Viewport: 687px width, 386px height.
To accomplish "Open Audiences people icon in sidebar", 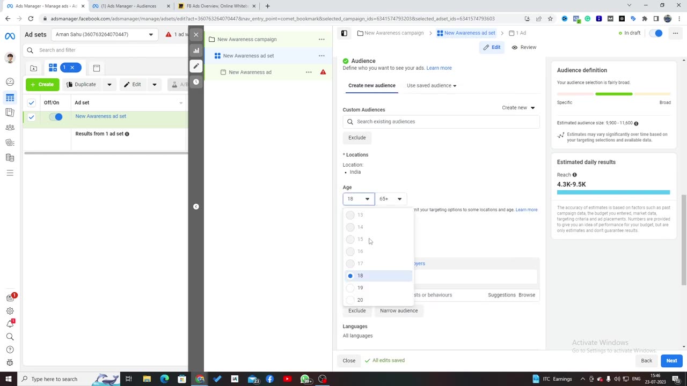I will [10, 128].
